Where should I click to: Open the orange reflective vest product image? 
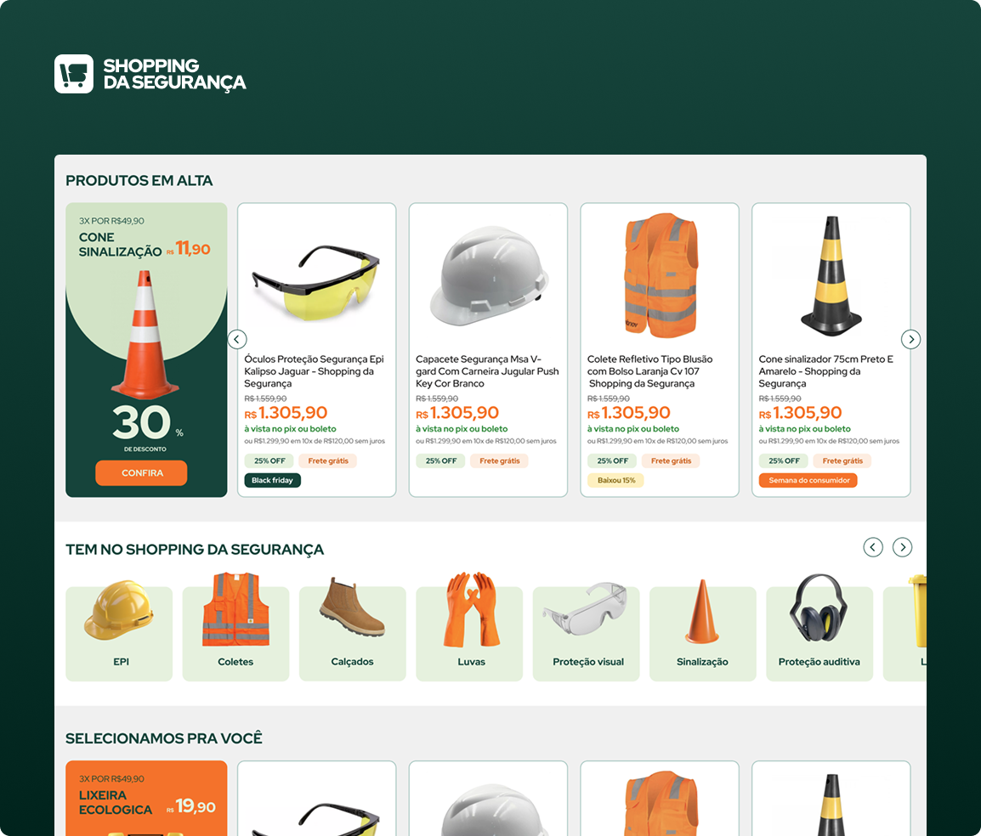pos(661,275)
